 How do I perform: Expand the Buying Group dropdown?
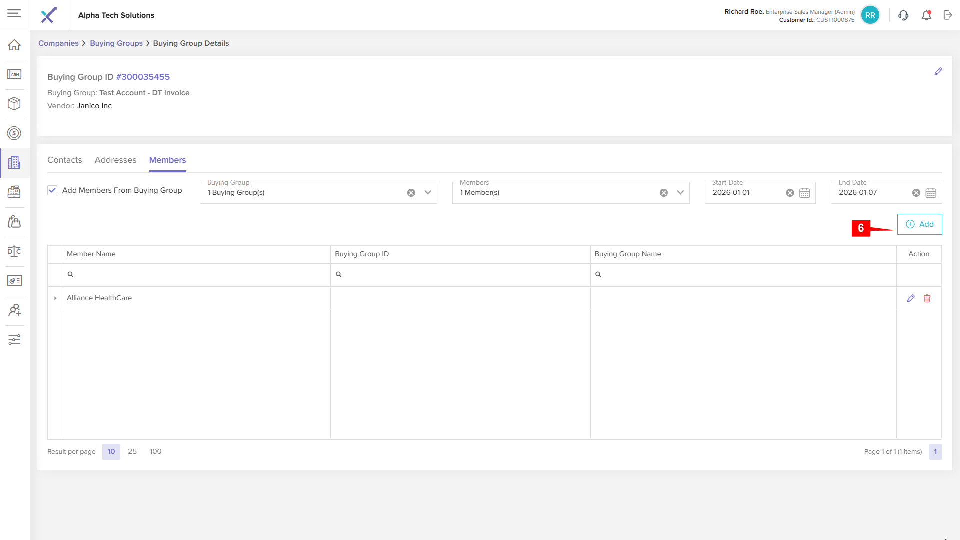pos(428,193)
